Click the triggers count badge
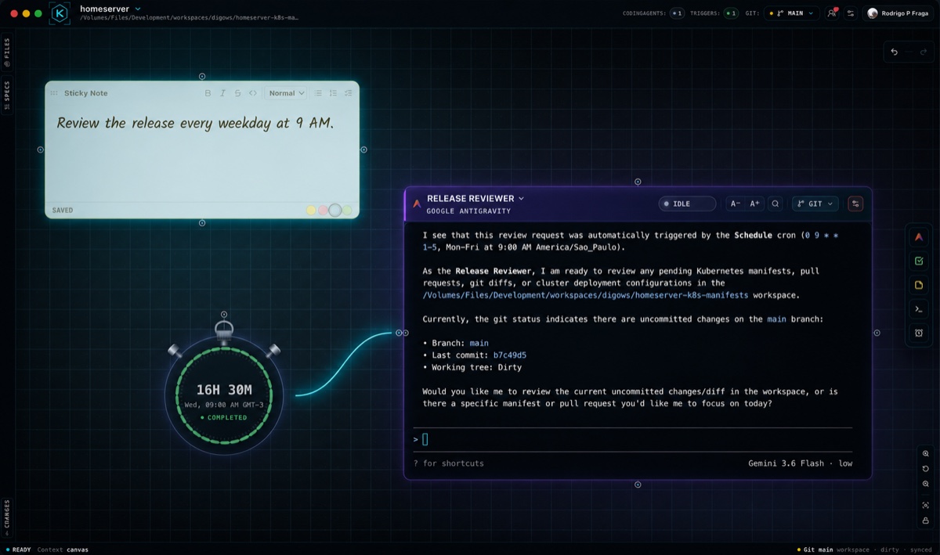This screenshot has height=555, width=940. (x=731, y=13)
